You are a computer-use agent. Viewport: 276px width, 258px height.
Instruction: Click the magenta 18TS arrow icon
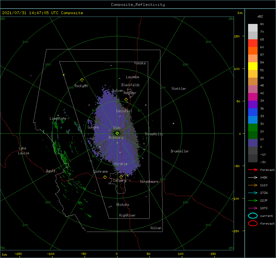(x=253, y=208)
